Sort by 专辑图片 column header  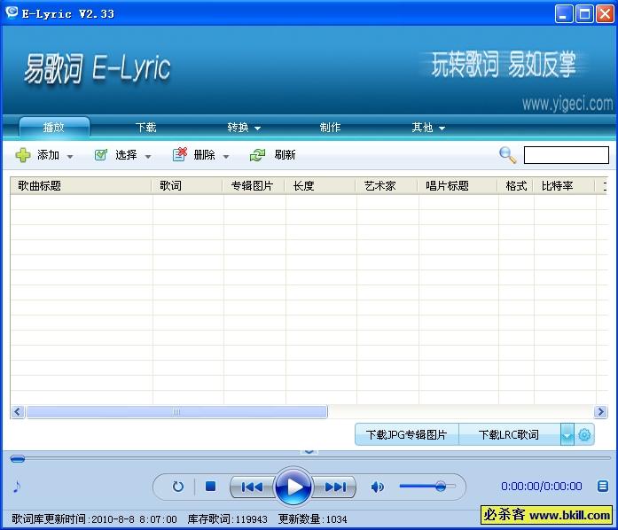pyautogui.click(x=254, y=185)
